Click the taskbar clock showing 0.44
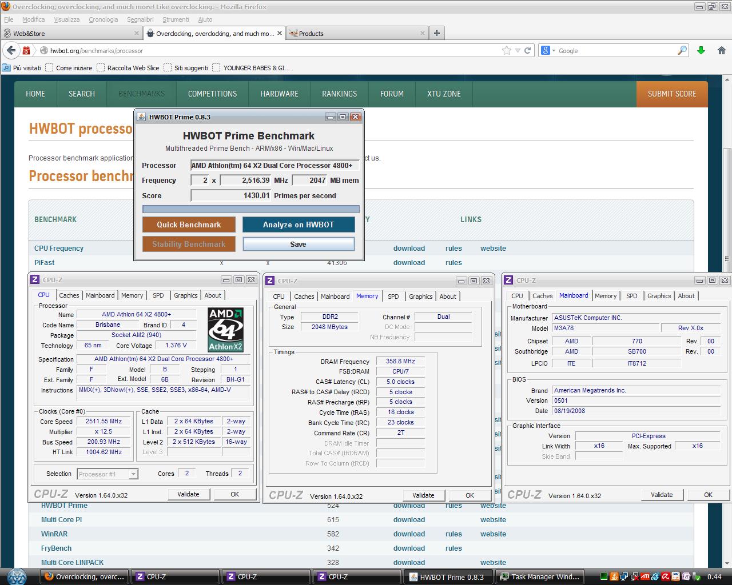This screenshot has height=585, width=732. click(714, 576)
